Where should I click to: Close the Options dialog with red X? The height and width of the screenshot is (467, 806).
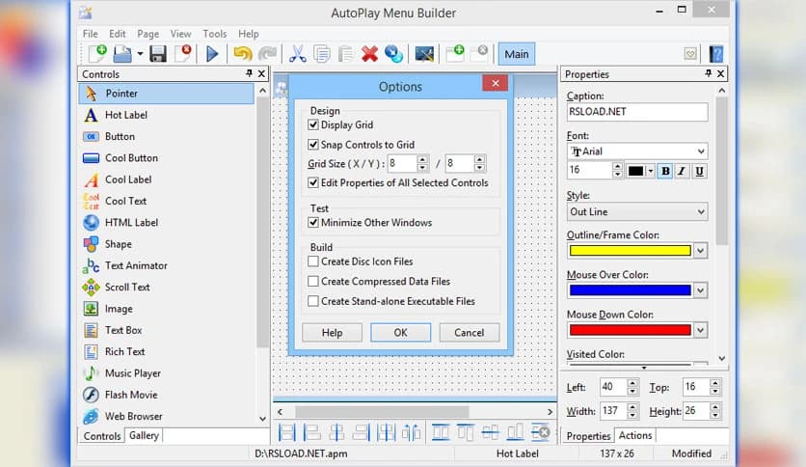click(495, 83)
